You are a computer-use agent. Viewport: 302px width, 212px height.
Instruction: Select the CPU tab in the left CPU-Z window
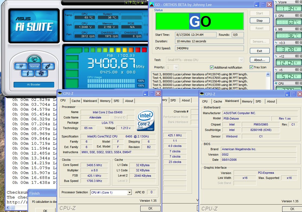[63, 100]
